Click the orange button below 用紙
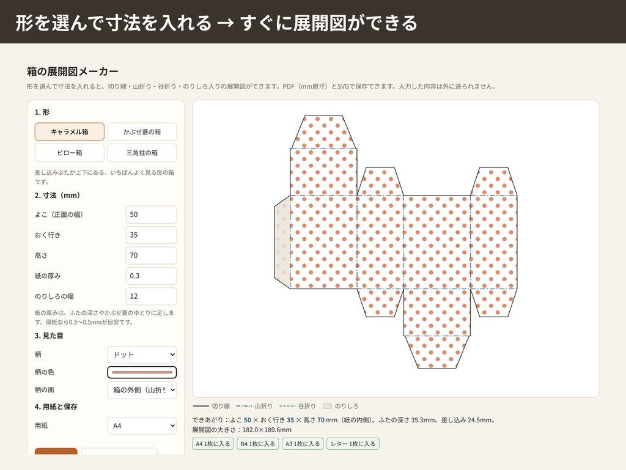Viewport: 626px width, 470px height. pyautogui.click(x=56, y=451)
